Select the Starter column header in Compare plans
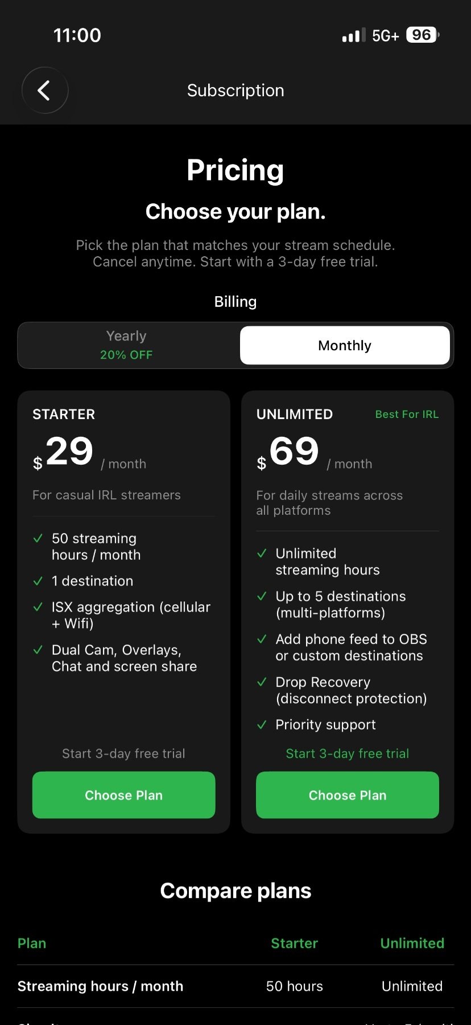 (x=294, y=943)
